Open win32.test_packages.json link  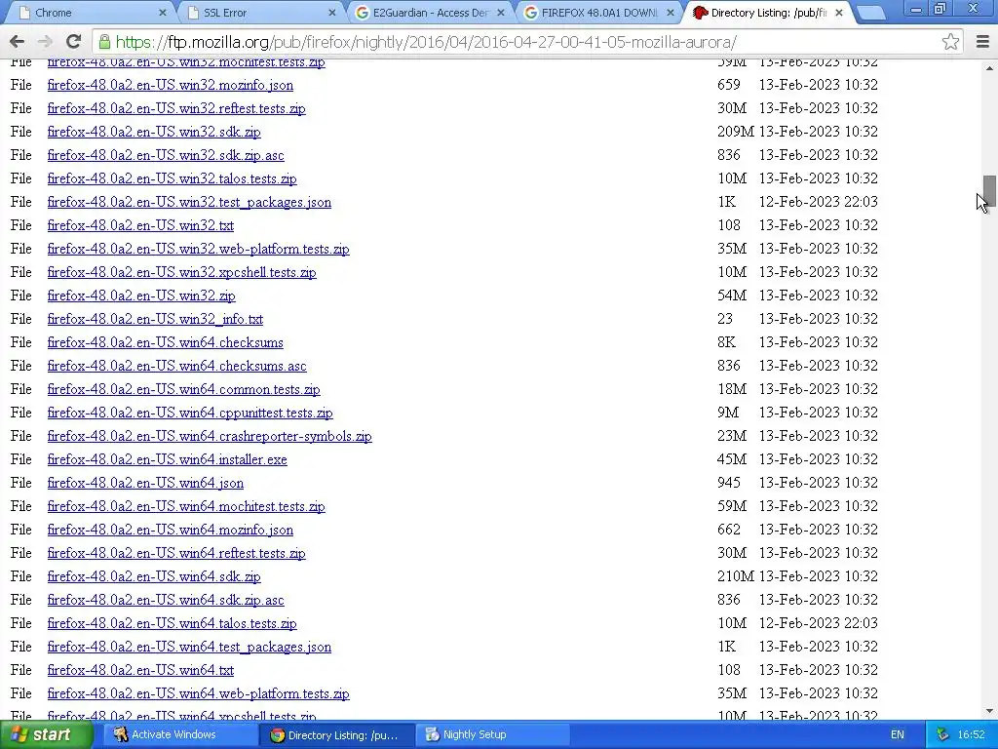(x=189, y=202)
